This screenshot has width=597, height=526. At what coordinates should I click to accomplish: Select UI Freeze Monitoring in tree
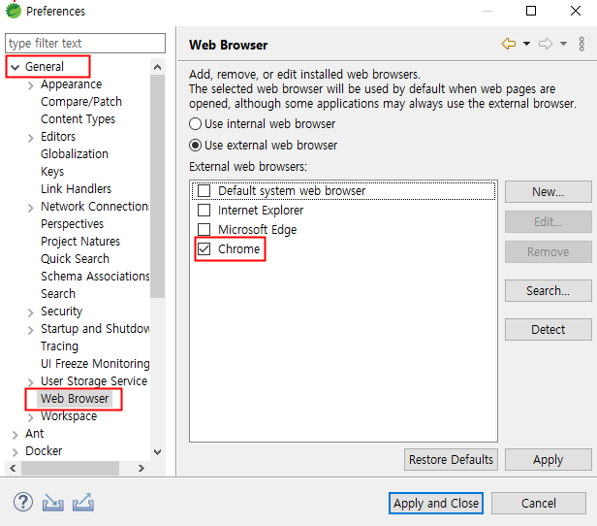(95, 364)
